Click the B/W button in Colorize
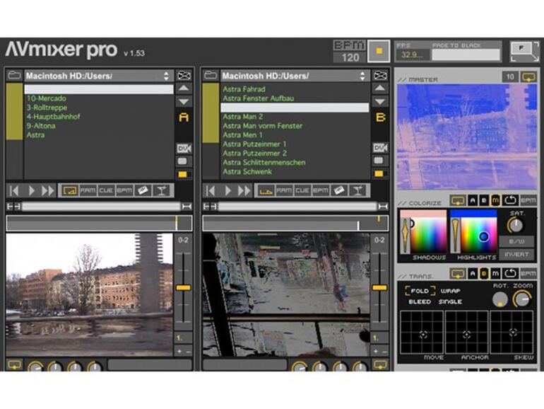This screenshot has width=544, height=409. (516, 241)
